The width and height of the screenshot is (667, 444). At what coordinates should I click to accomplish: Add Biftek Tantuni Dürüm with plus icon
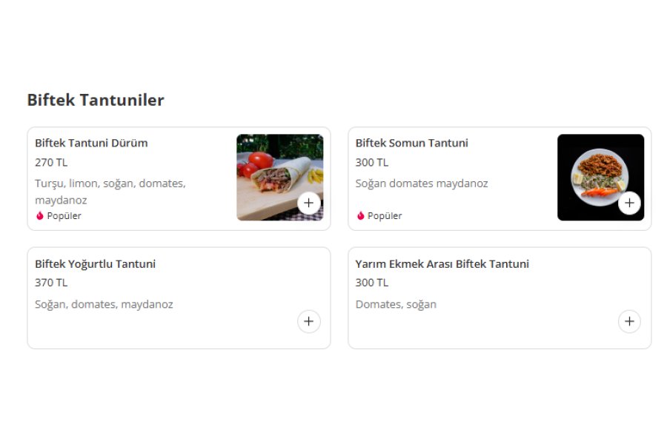309,203
